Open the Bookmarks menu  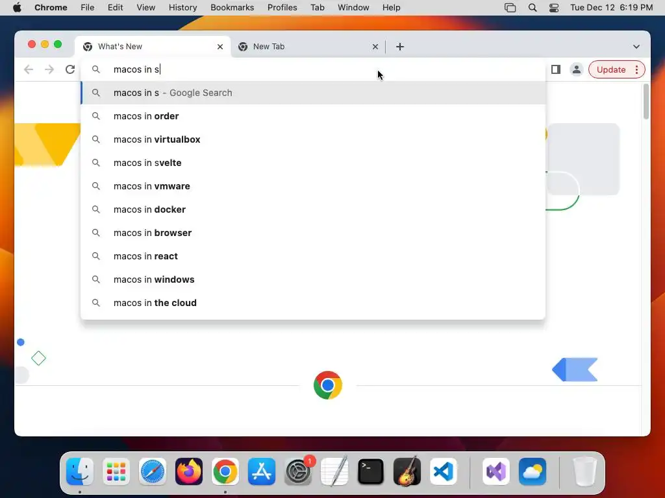(x=232, y=8)
